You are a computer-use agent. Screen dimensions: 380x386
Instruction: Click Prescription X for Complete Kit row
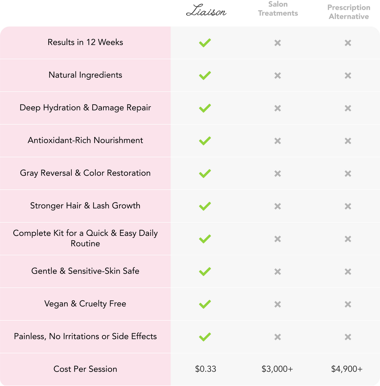click(348, 239)
